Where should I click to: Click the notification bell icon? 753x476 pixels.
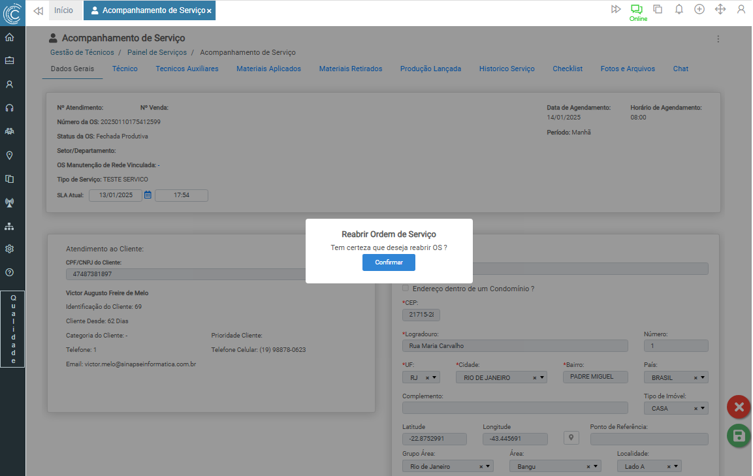tap(679, 9)
